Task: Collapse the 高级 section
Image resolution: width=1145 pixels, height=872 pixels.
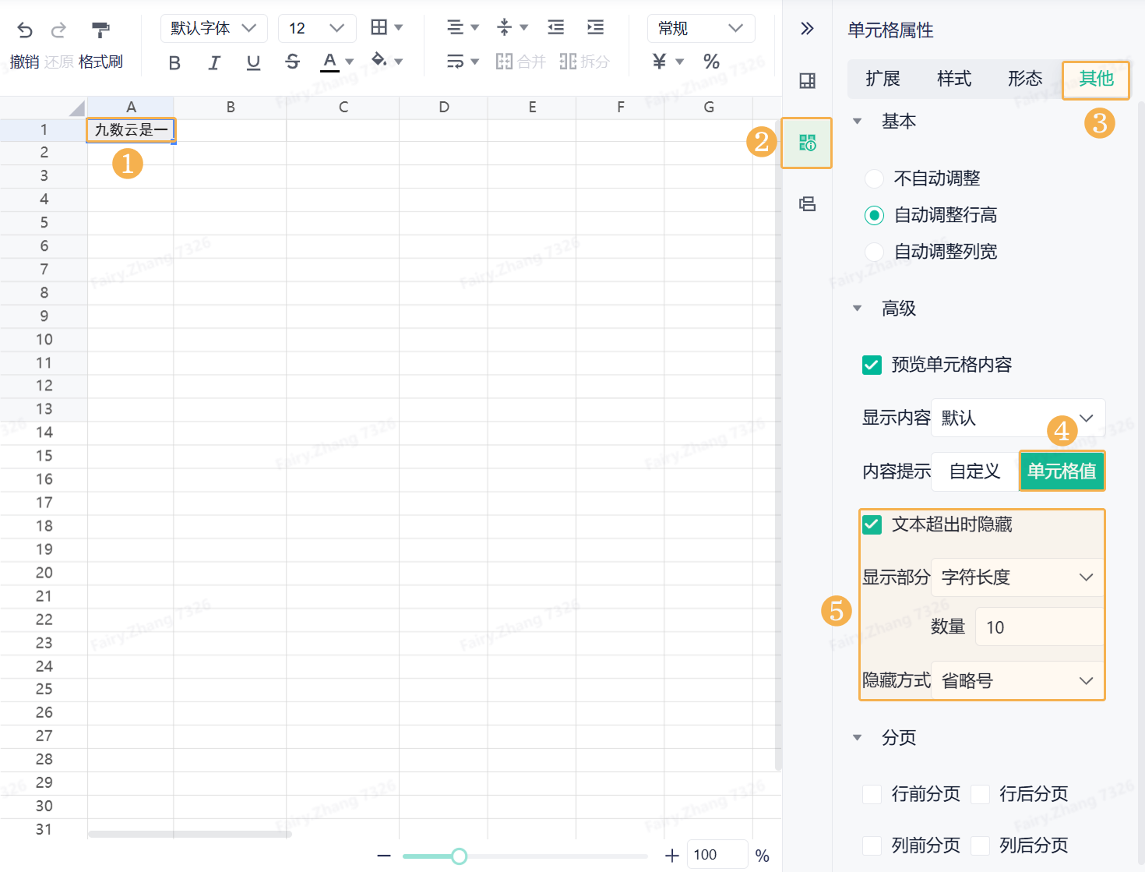Action: click(857, 309)
